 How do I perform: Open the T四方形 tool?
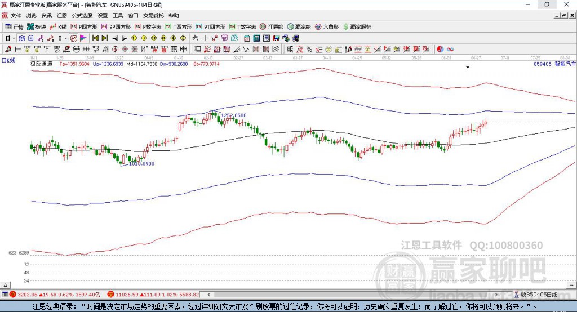click(x=179, y=27)
